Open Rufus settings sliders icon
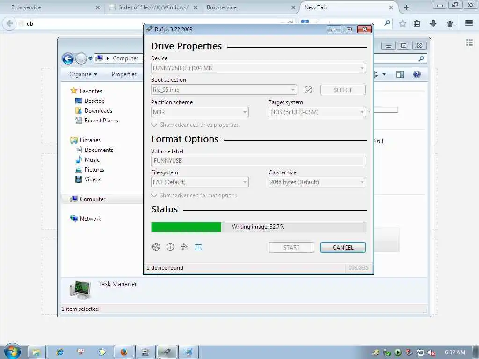Image resolution: width=479 pixels, height=359 pixels. tap(184, 247)
